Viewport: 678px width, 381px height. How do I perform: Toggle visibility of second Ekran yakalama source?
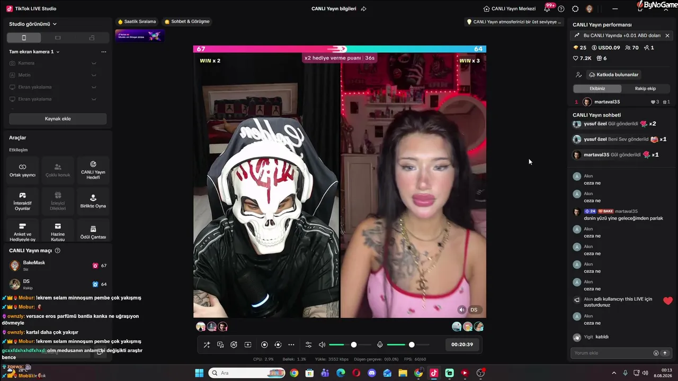94,99
